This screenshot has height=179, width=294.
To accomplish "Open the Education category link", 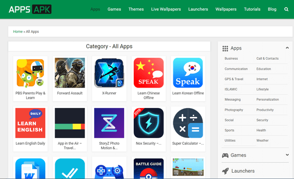I will [x=264, y=69].
